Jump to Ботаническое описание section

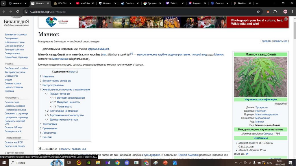pyautogui.click(x=57, y=81)
